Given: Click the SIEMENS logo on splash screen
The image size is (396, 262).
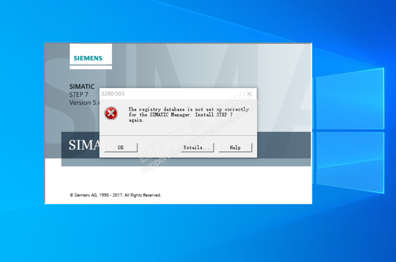Looking at the screenshot, I should 88,58.
